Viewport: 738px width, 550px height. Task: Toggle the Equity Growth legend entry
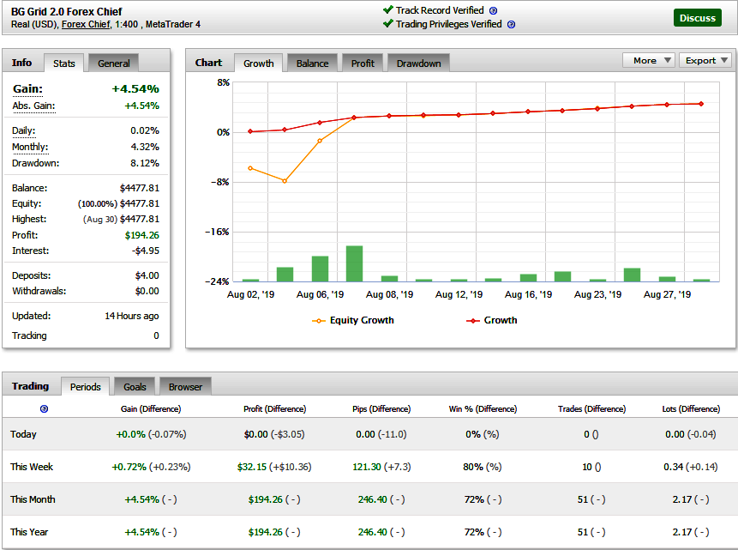tap(353, 321)
